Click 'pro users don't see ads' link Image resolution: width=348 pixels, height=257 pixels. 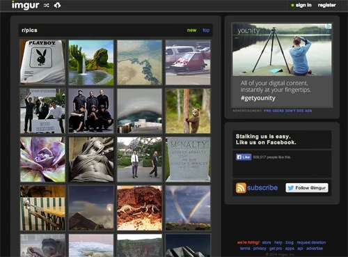pos(287,111)
